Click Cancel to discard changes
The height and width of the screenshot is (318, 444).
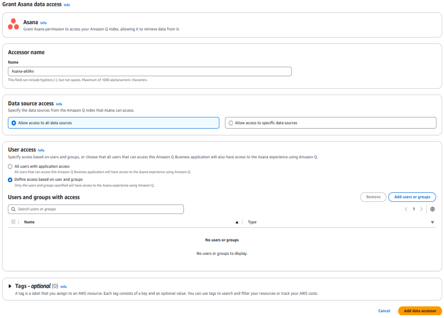point(384,311)
